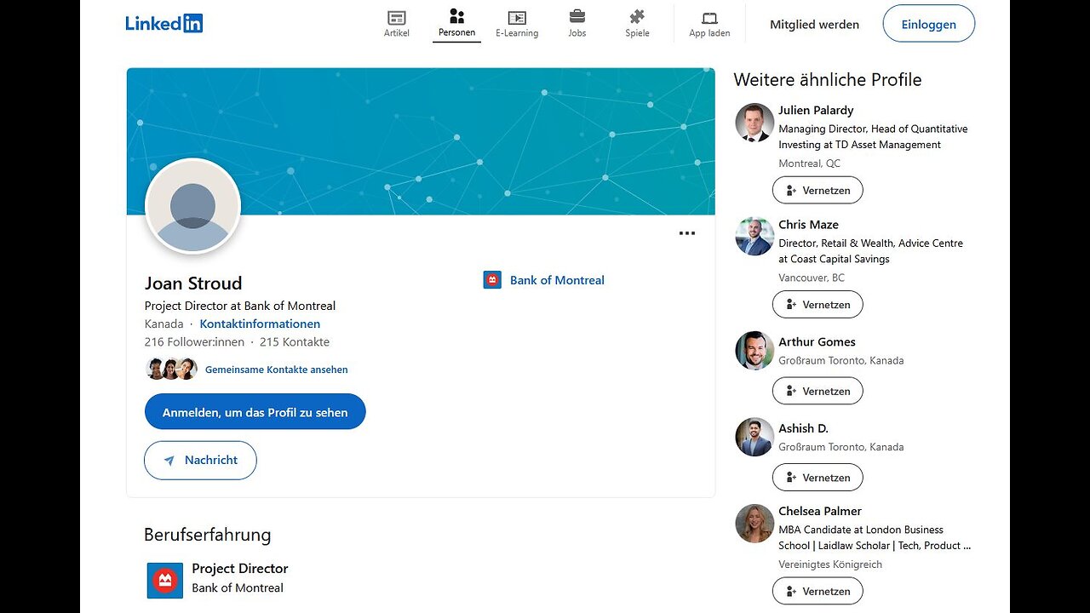
Task: Click the blue network banner image
Action: click(x=421, y=141)
